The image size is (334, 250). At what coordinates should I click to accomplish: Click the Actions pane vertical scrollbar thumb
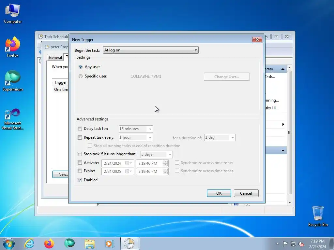click(289, 132)
